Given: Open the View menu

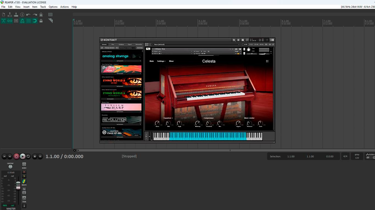Looking at the screenshot, I should point(18,7).
